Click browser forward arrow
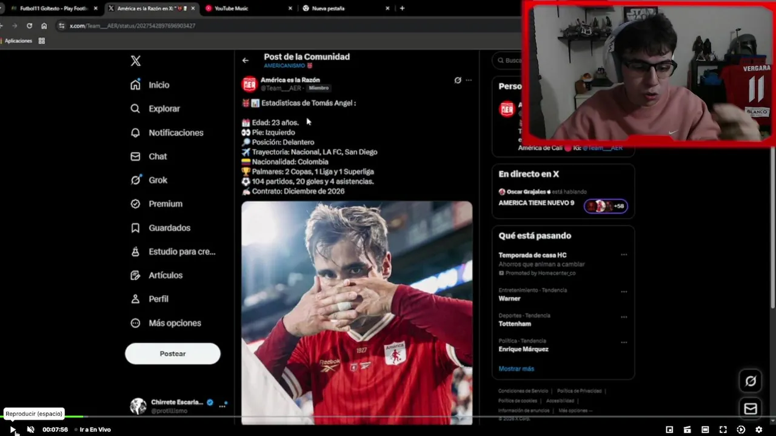 click(15, 26)
